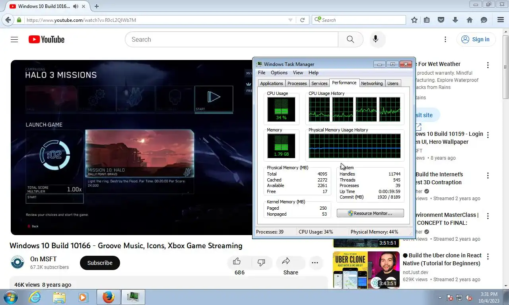Click the browser back arrow button

(x=8, y=20)
